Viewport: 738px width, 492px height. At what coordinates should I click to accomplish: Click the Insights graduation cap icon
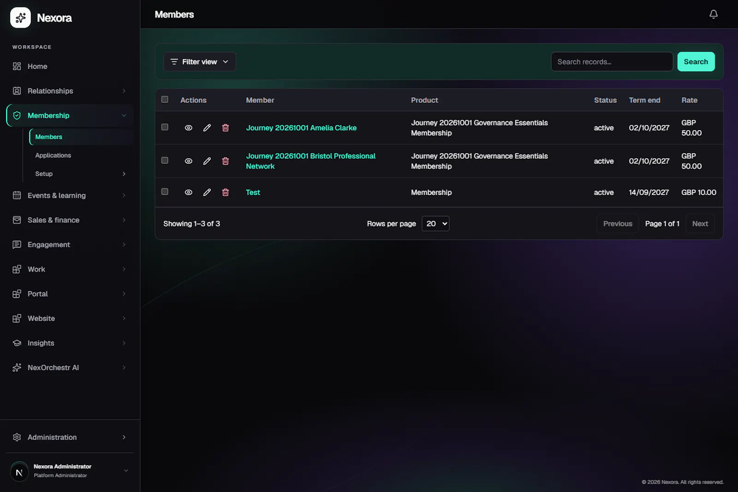17,343
